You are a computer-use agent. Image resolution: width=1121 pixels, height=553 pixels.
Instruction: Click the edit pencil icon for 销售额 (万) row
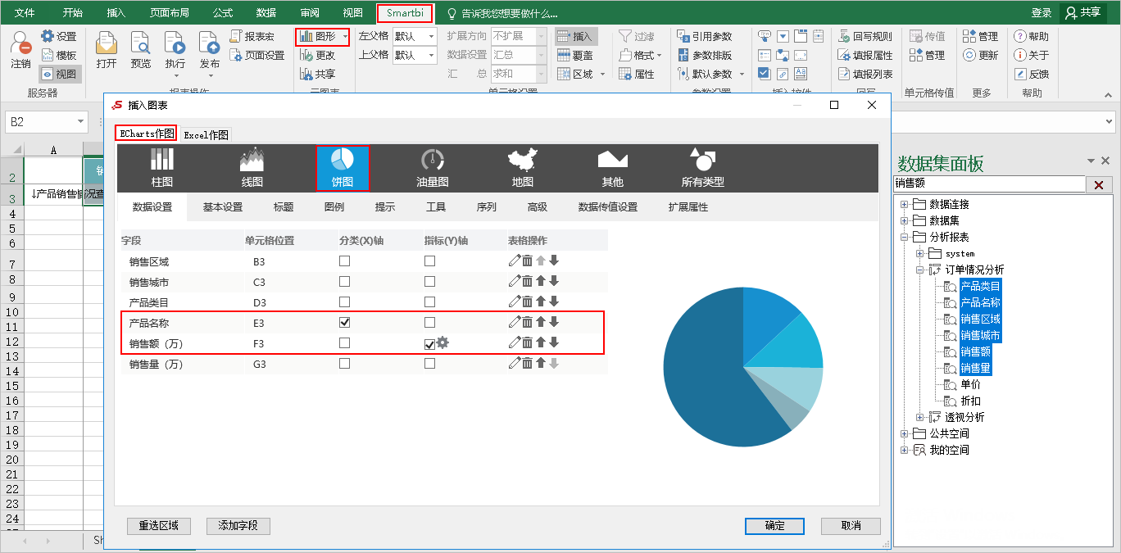(x=515, y=342)
